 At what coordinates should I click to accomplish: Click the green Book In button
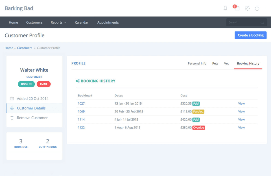[26, 84]
